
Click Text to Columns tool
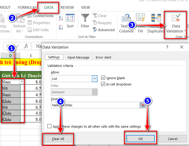[x=126, y=23]
